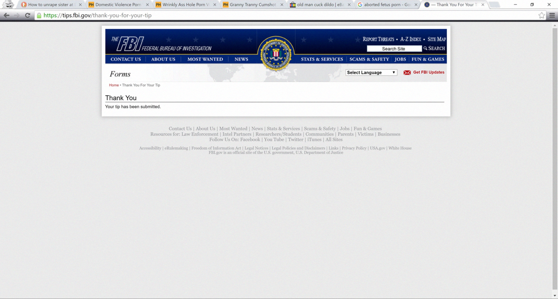
Task: Click the 'Your tip has been submitted.' text
Action: coord(133,107)
